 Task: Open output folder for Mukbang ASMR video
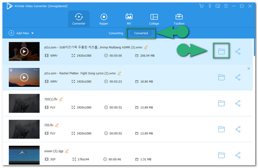coord(221,51)
